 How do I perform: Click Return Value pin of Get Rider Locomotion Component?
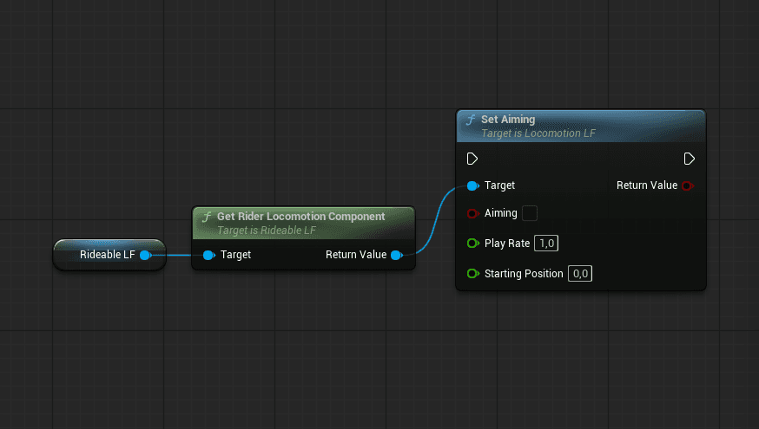click(397, 255)
